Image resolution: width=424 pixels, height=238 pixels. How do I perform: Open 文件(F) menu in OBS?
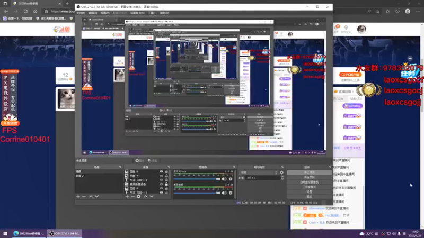81,13
